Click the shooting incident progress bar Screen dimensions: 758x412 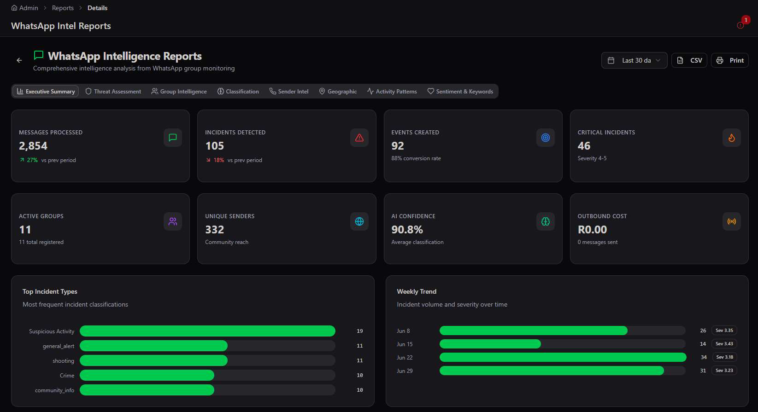tap(207, 360)
